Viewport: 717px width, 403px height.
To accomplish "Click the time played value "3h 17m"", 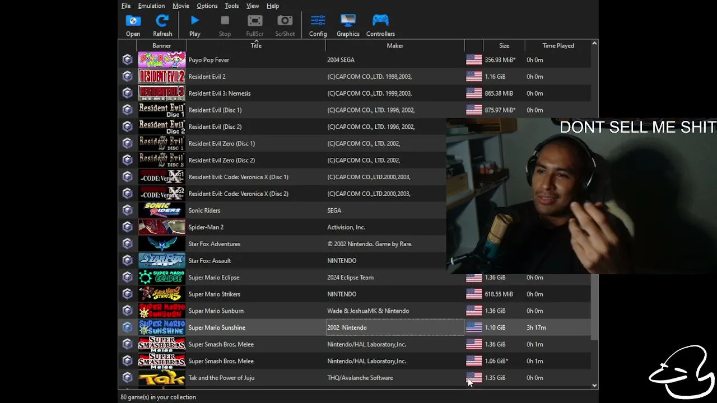I will [536, 327].
